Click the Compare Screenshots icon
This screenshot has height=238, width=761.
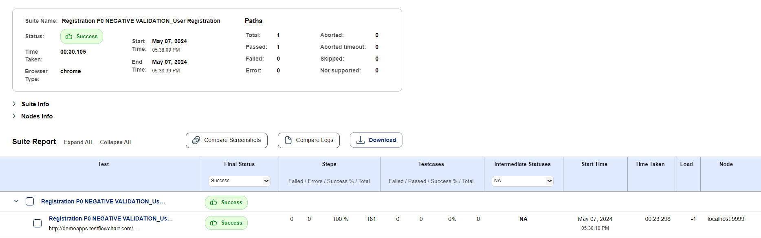click(x=196, y=140)
